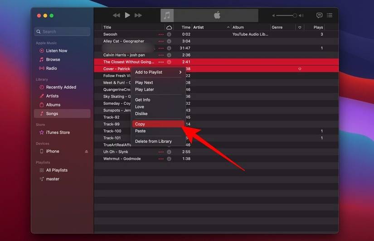The width and height of the screenshot is (374, 241).
Task: Select Songs in the sidebar
Action: point(62,114)
